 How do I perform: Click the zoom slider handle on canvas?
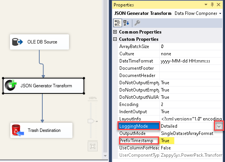91,121
